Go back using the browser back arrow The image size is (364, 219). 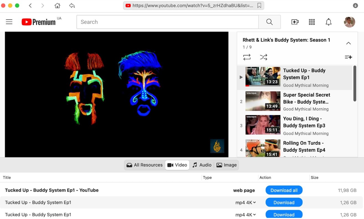pos(30,6)
